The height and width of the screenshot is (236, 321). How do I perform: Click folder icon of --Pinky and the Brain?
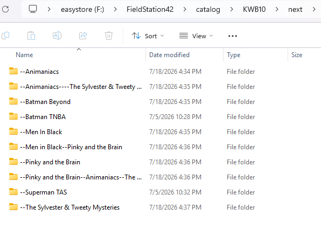coord(13,162)
